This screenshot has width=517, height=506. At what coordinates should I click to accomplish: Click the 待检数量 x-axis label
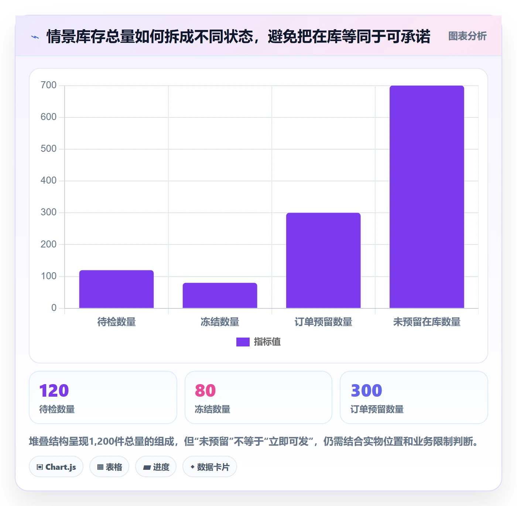[x=116, y=322]
